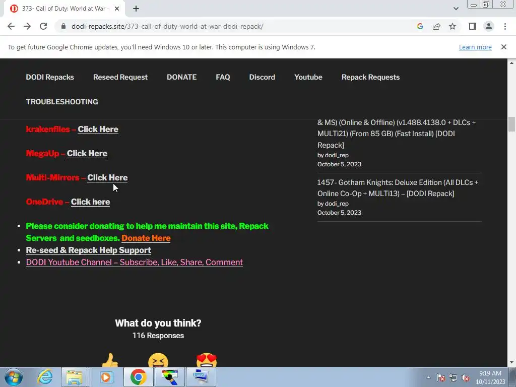Viewport: 516px width, 387px height.
Task: Open TROUBLESHOOTING menu item
Action: 62,102
